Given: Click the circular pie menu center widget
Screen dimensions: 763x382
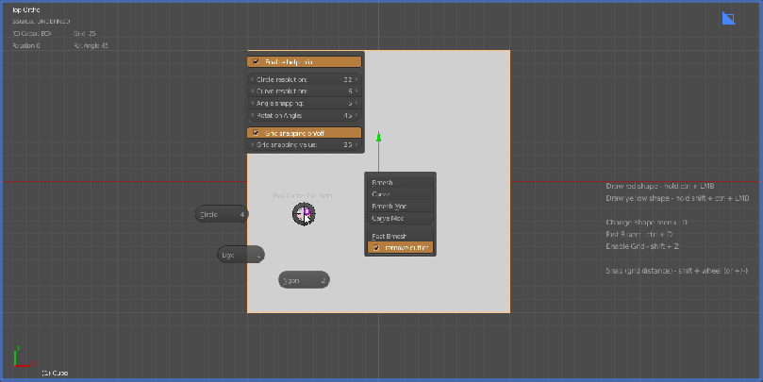Looking at the screenshot, I should click(304, 214).
